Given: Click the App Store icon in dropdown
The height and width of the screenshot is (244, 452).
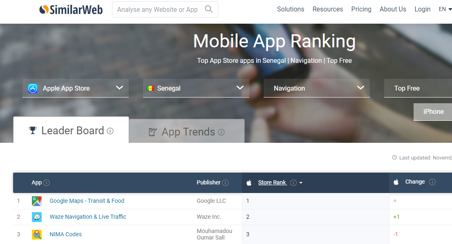Looking at the screenshot, I should 33,88.
